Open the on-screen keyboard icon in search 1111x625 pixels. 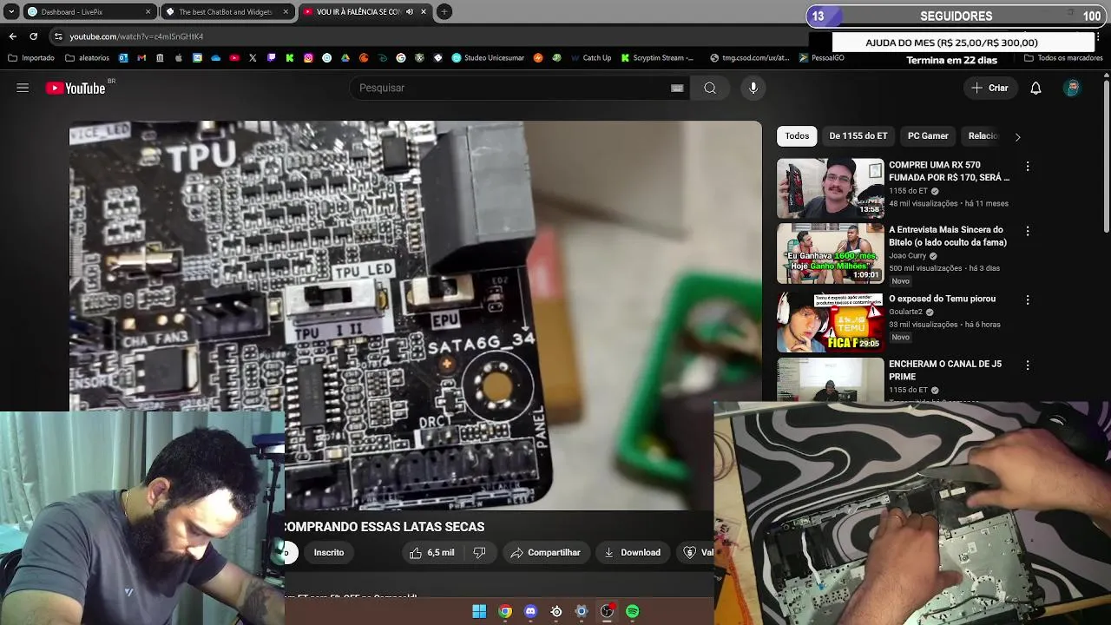pyautogui.click(x=677, y=88)
